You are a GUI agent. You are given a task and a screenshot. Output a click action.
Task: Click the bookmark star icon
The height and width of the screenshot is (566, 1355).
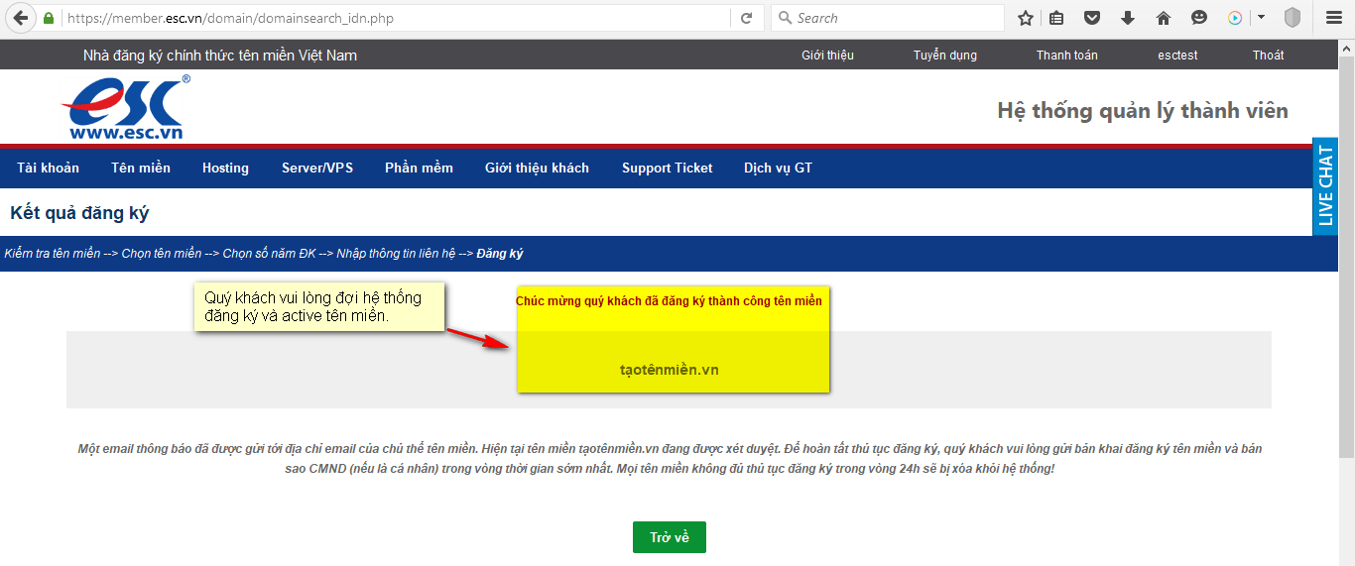point(1026,18)
